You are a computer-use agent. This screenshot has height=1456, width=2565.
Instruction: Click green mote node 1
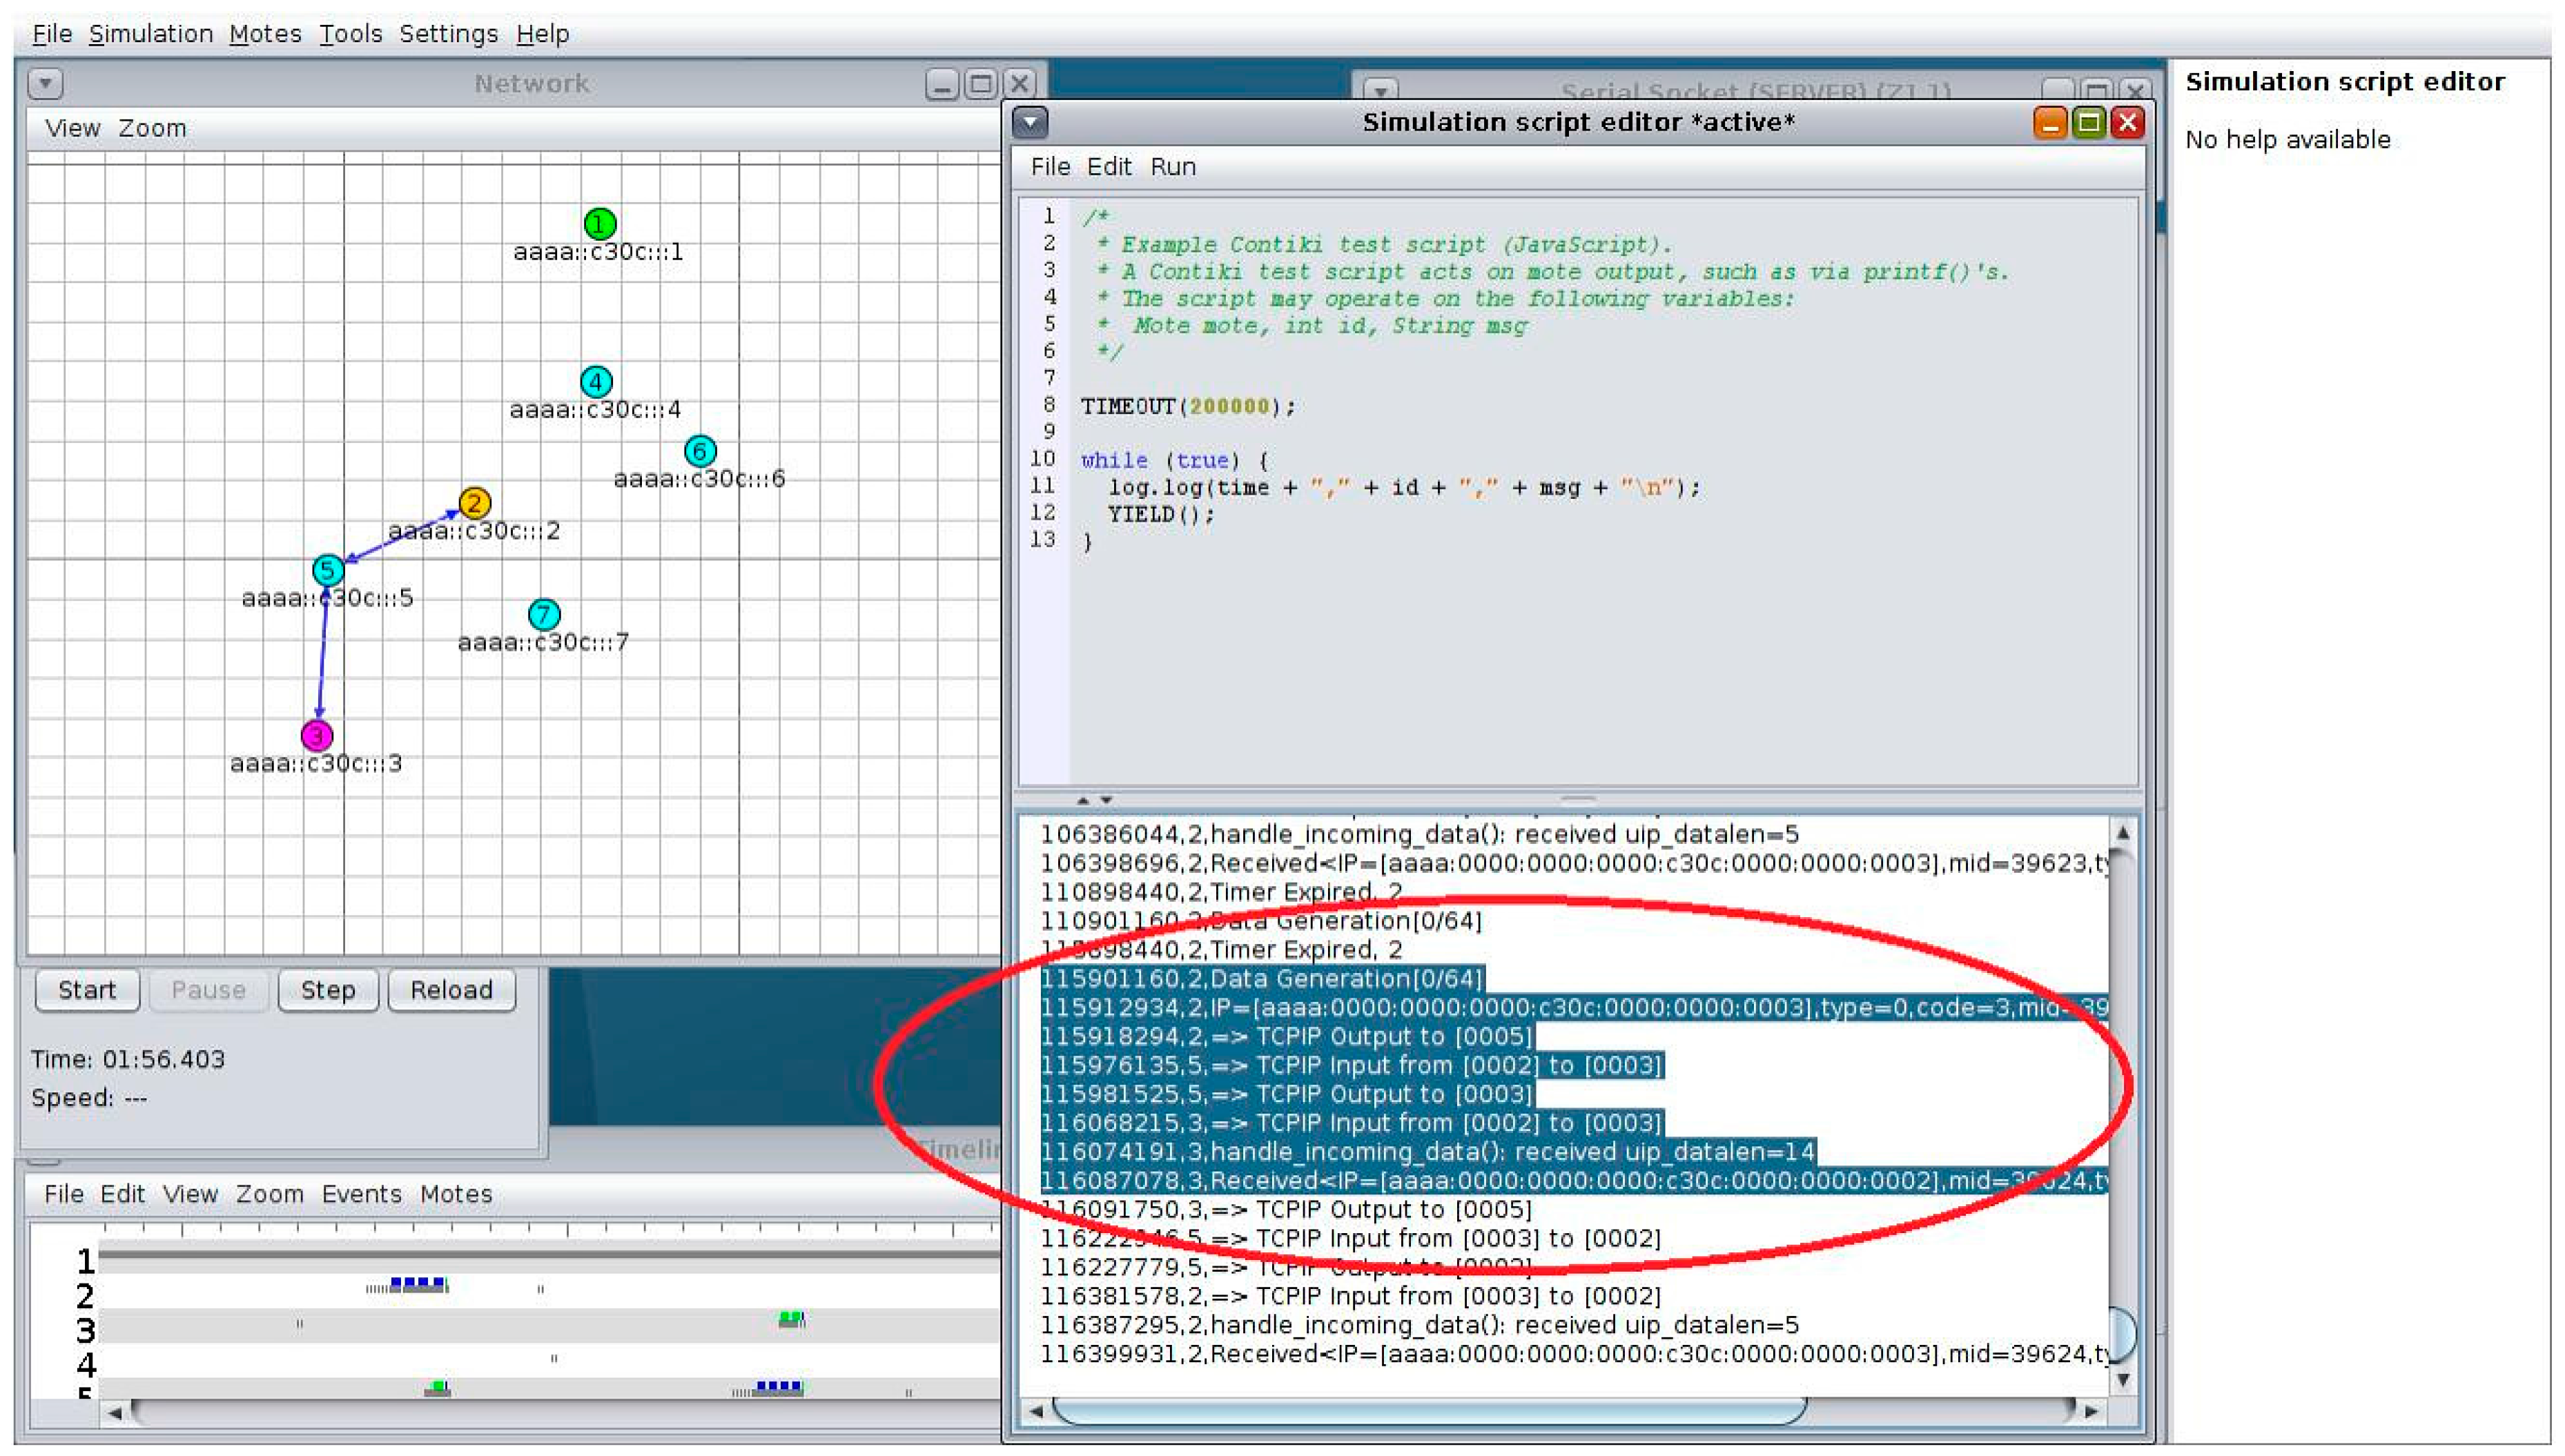(599, 223)
